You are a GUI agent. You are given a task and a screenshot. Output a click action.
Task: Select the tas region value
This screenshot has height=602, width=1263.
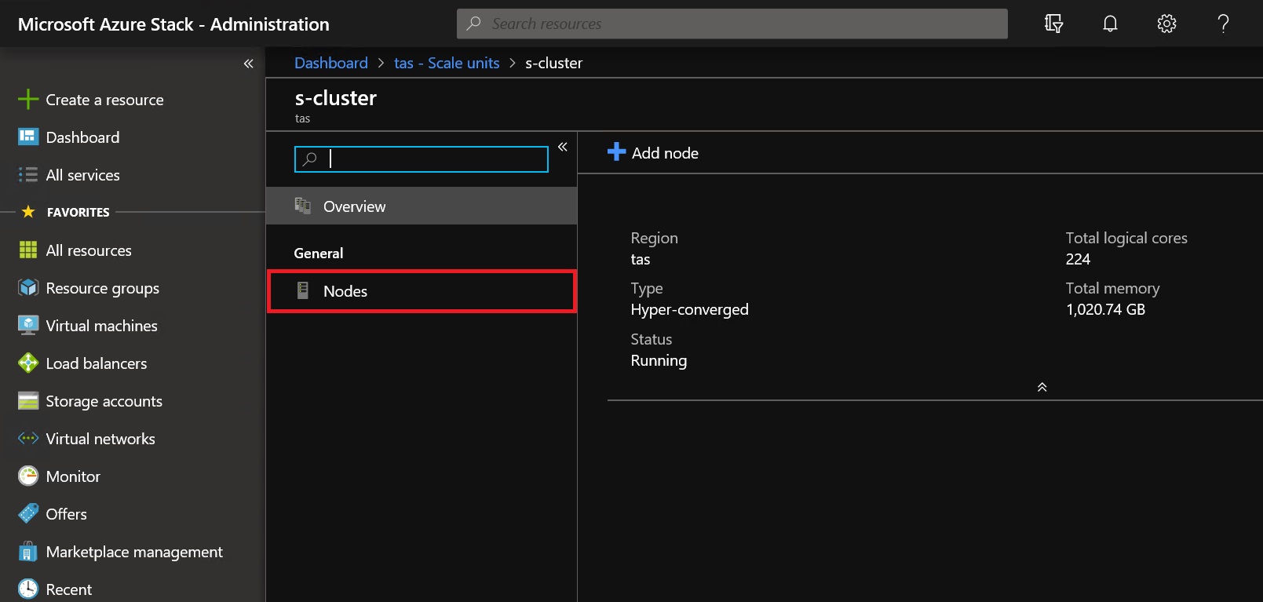(x=641, y=259)
